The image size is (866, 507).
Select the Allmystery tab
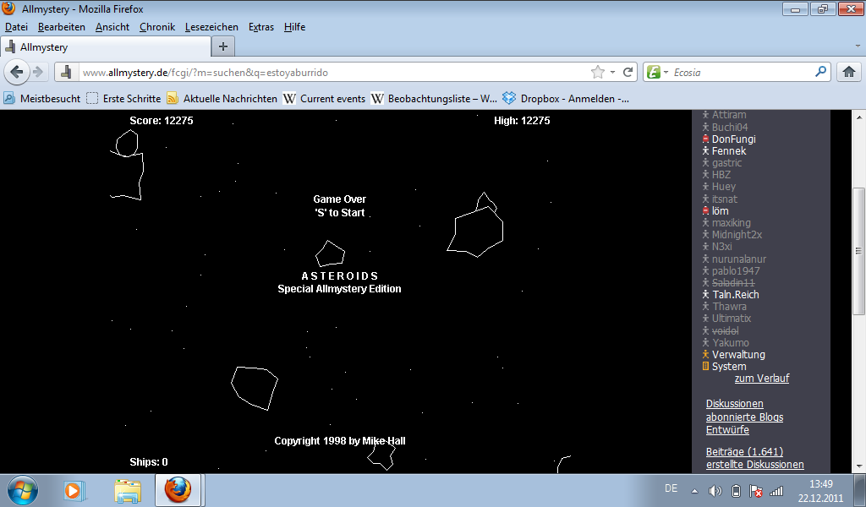point(106,46)
